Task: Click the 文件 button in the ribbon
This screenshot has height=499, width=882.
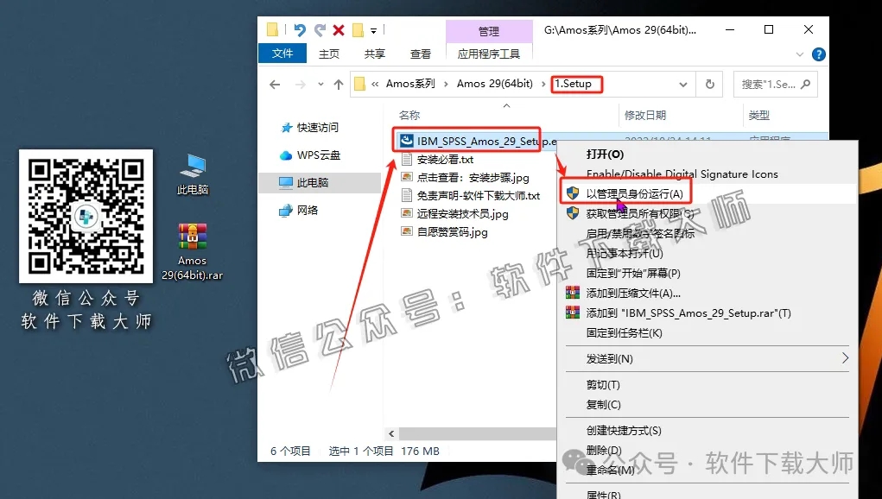Action: coord(282,54)
